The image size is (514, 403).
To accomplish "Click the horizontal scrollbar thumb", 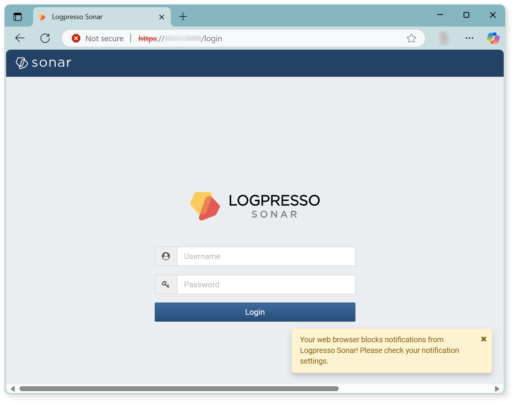I will point(179,389).
